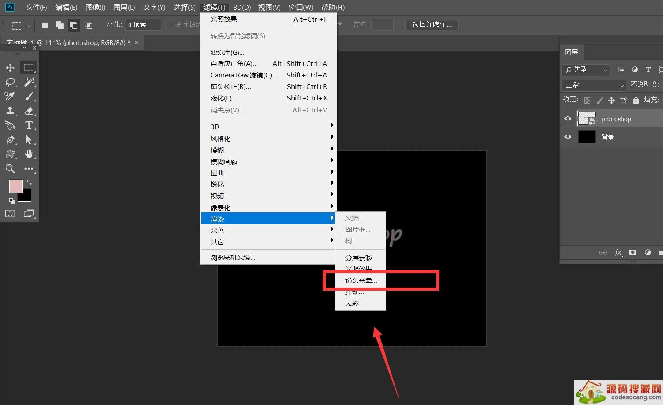The image size is (663, 405).
Task: Choose New Selection mode in options bar
Action: pyautogui.click(x=45, y=25)
